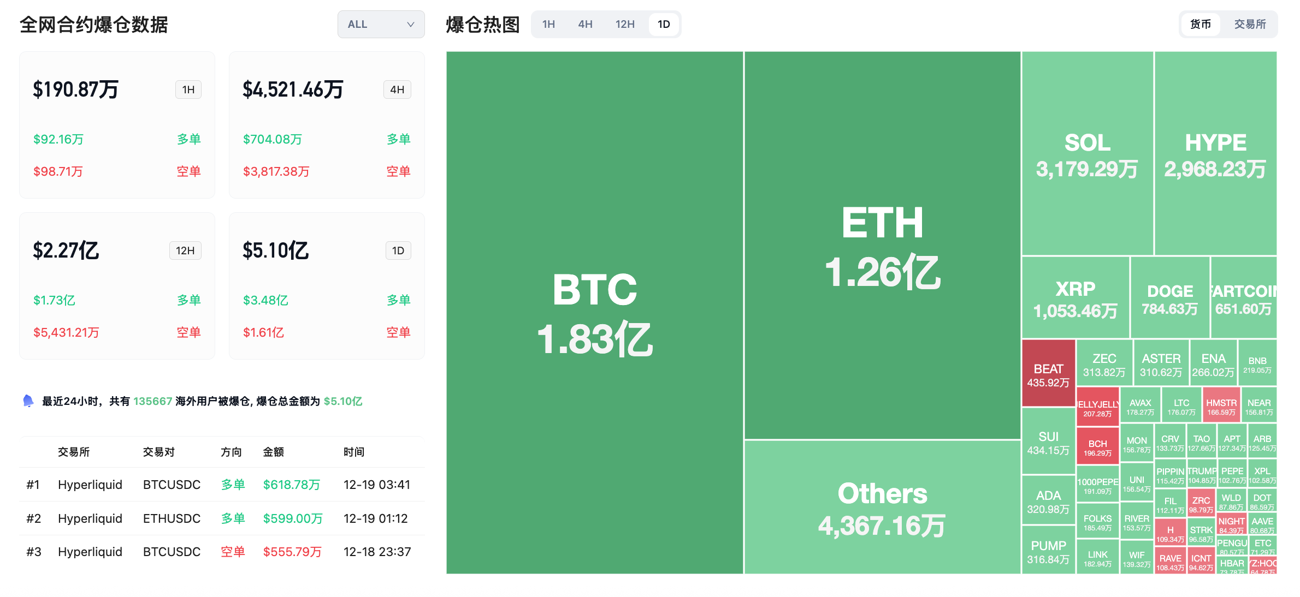Viewport: 1300px width, 597px height.
Task: Click the HYPE heatmap block
Action: coord(1215,154)
